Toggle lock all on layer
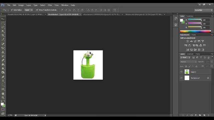The height and width of the screenshot is (120, 214). (x=196, y=66)
